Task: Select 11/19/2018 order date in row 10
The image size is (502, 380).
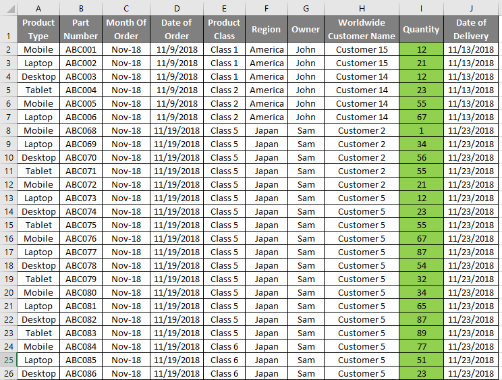Action: (177, 157)
